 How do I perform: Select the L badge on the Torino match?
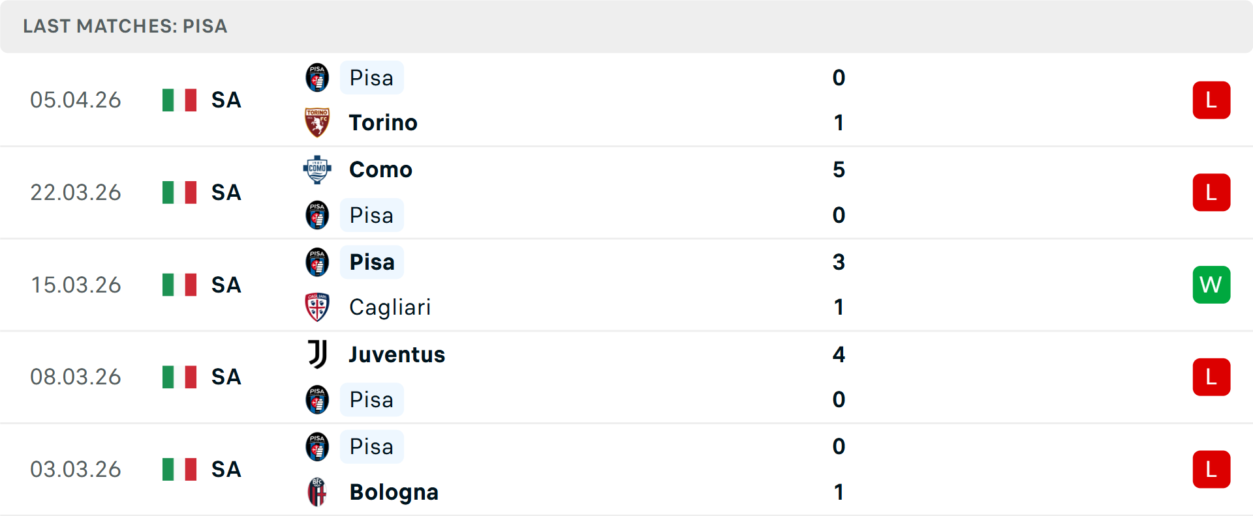point(1211,100)
